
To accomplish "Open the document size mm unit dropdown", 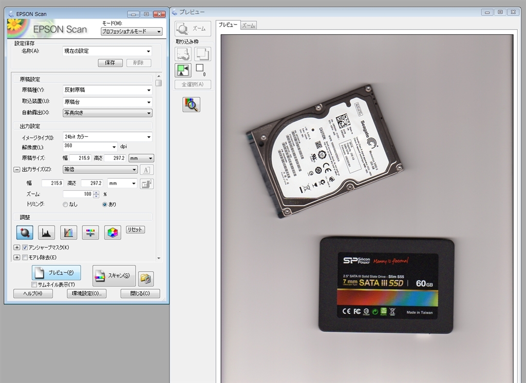I will tap(141, 158).
